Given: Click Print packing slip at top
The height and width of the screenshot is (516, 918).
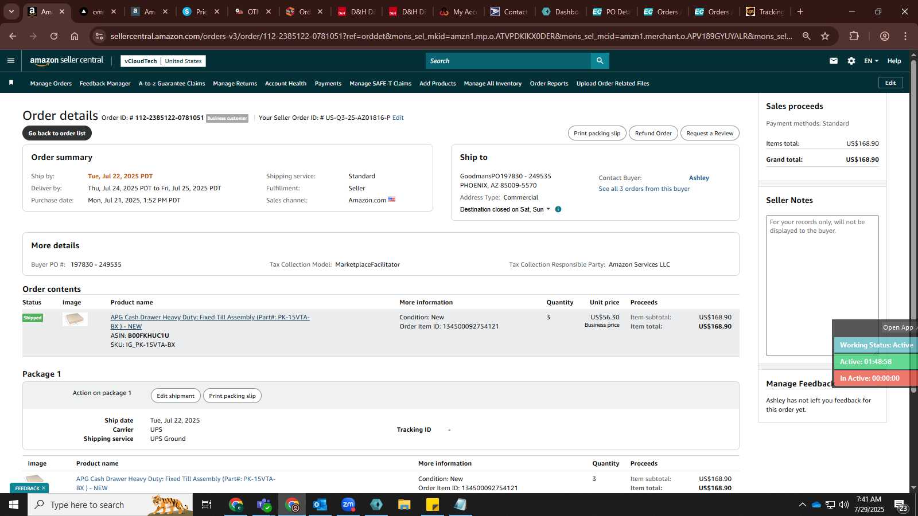Looking at the screenshot, I should point(597,133).
